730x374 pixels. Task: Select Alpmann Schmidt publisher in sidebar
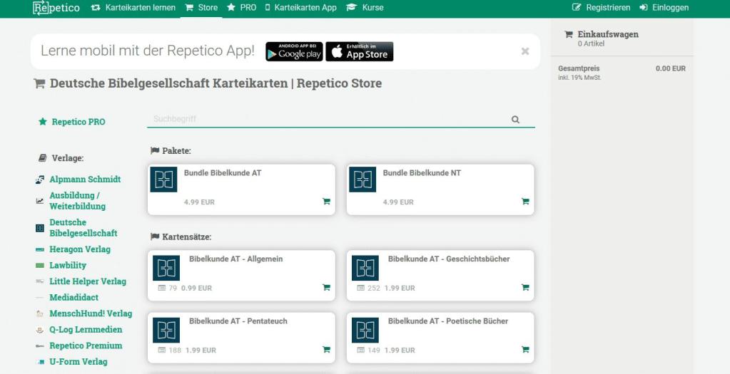coord(84,180)
